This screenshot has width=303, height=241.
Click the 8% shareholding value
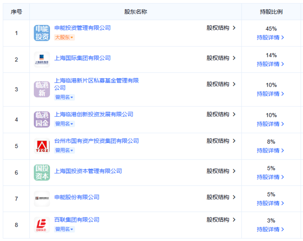[x=271, y=142]
